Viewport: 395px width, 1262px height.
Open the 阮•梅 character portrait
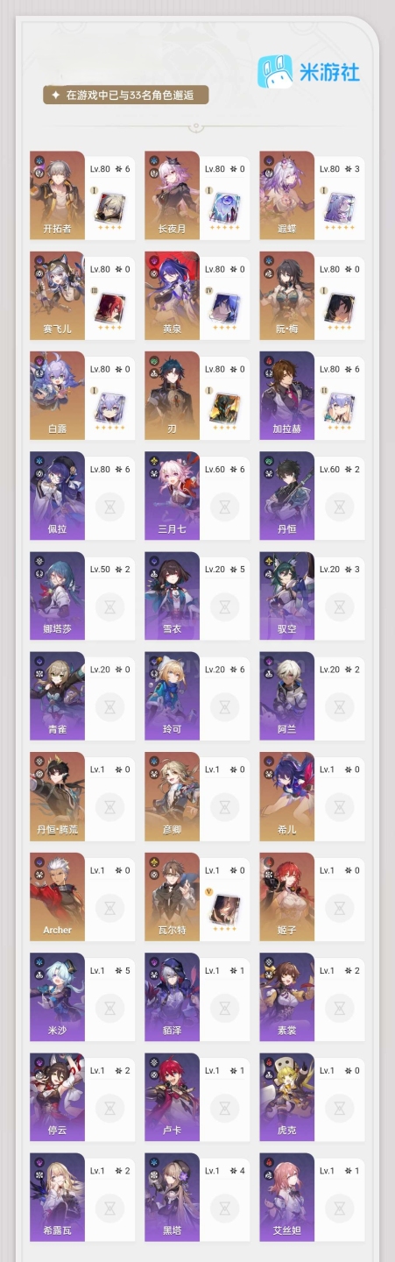[x=286, y=294]
